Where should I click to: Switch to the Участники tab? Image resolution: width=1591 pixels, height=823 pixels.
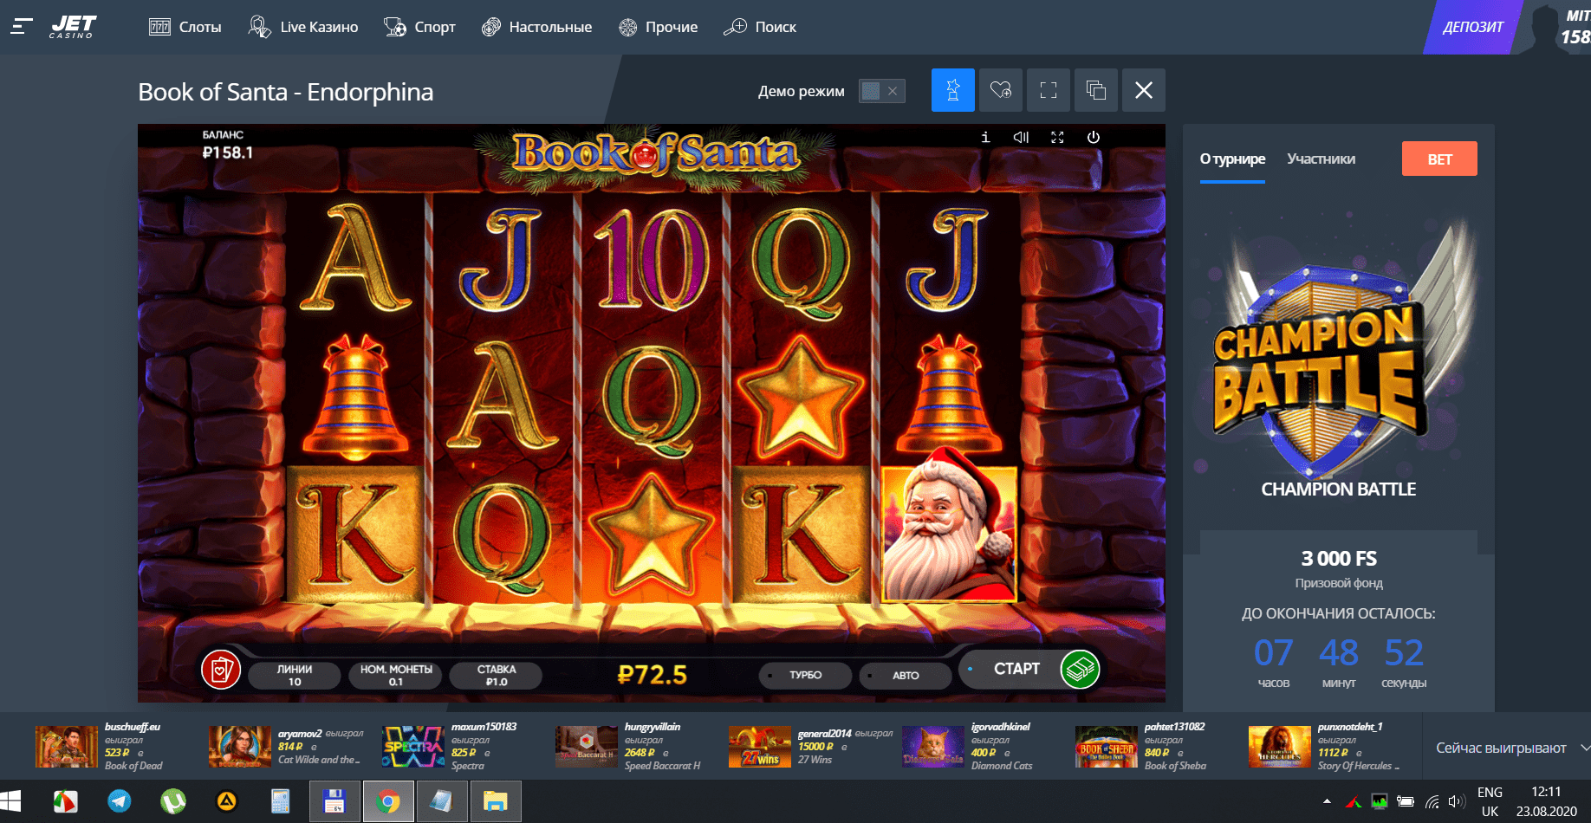[1322, 159]
